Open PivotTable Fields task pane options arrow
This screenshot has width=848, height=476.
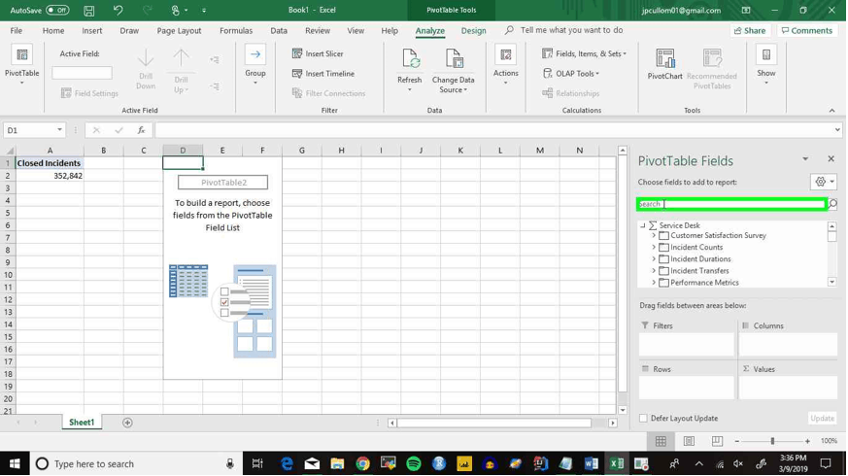804,158
